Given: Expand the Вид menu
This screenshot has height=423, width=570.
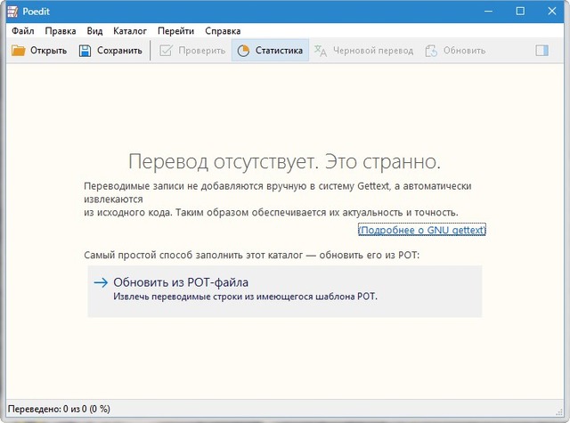Looking at the screenshot, I should (x=94, y=30).
